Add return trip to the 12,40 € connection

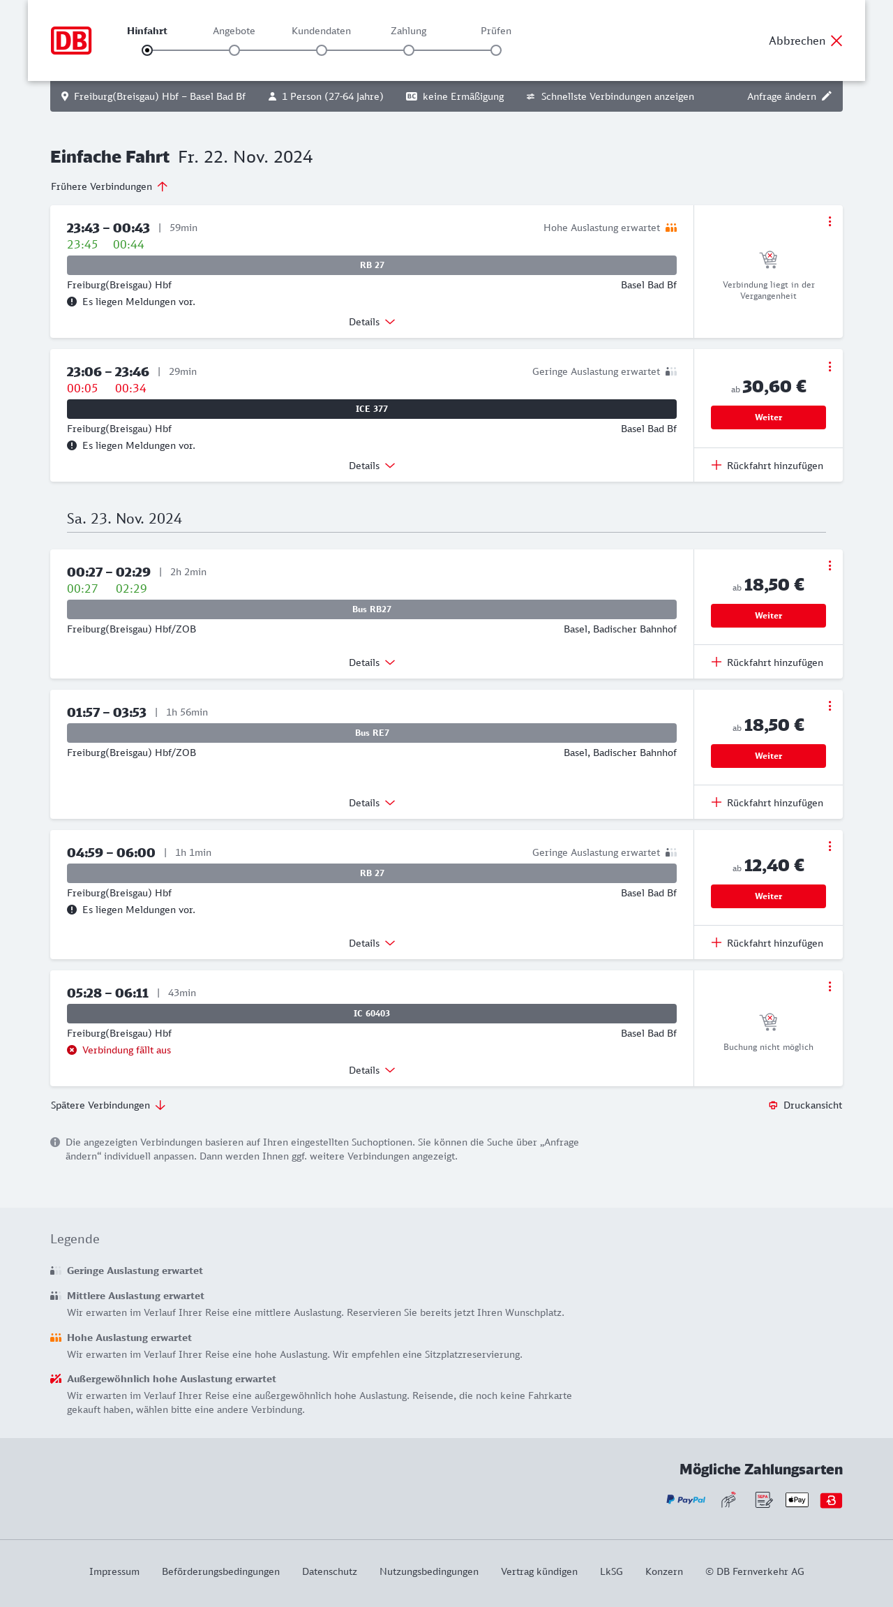click(767, 943)
